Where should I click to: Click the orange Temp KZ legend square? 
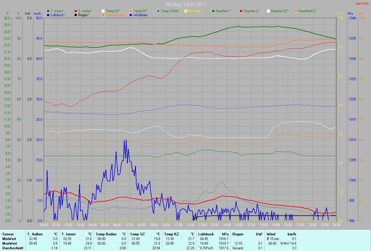point(131,11)
